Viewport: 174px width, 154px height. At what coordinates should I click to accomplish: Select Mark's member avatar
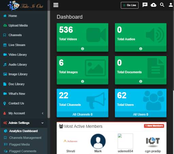pyautogui.click(x=98, y=141)
